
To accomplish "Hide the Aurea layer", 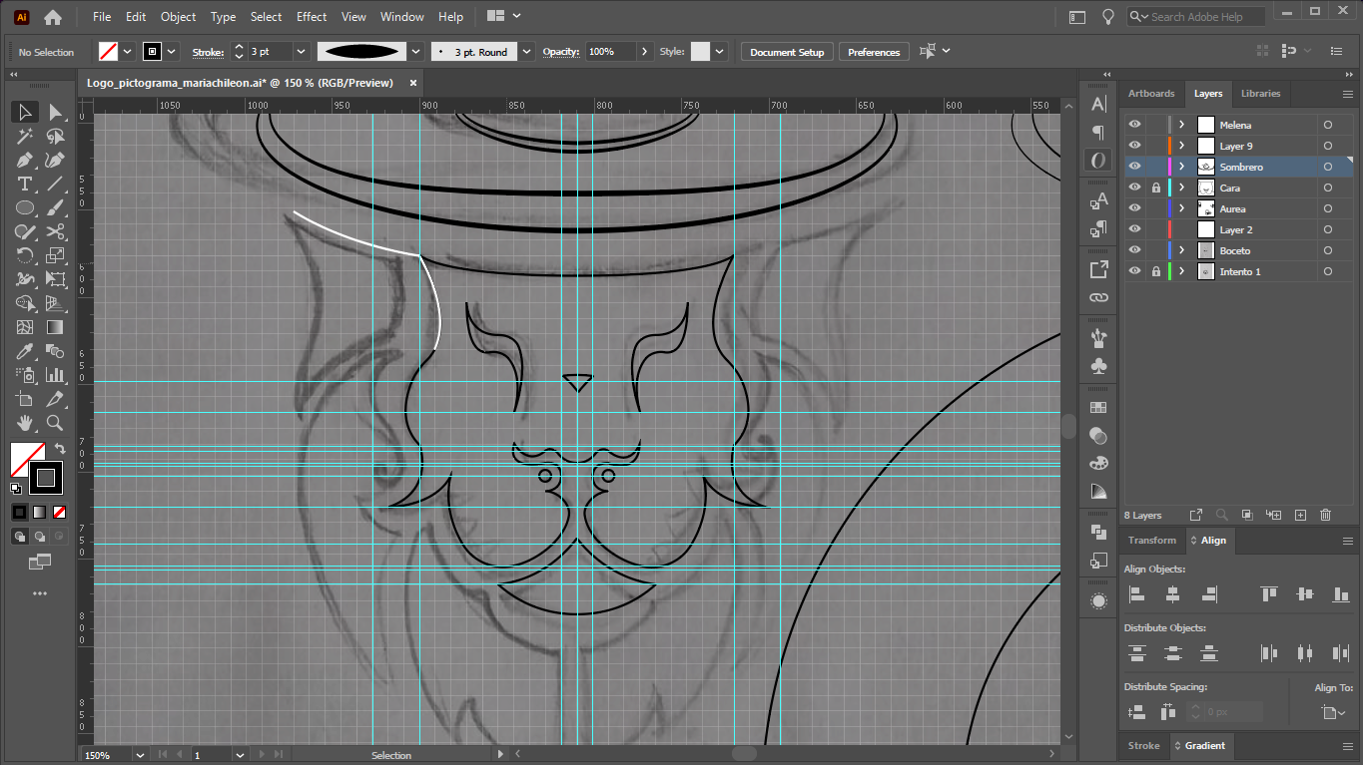I will pyautogui.click(x=1134, y=208).
